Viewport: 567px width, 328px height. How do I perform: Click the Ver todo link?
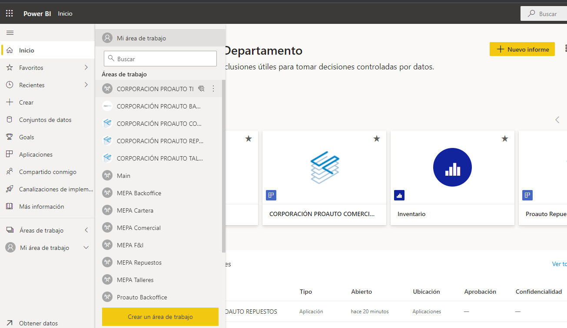pos(559,264)
